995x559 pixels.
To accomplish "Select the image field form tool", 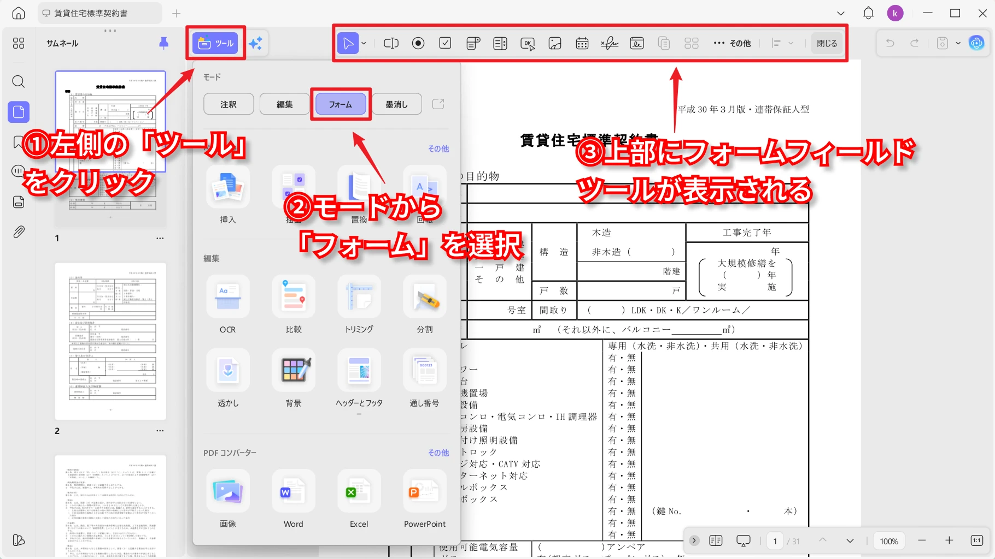I will coord(555,43).
